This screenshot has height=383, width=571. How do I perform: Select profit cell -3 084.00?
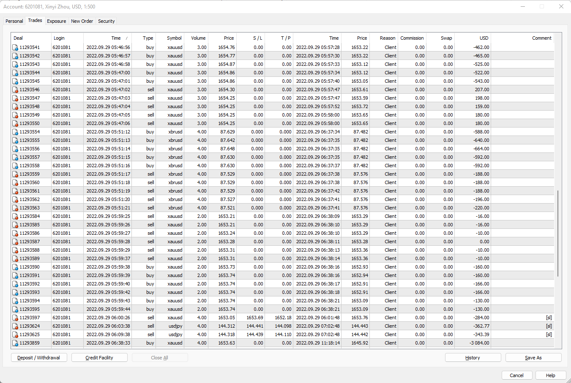coord(479,343)
